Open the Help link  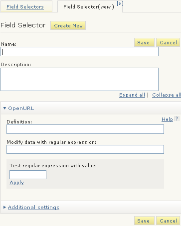pos(167,119)
